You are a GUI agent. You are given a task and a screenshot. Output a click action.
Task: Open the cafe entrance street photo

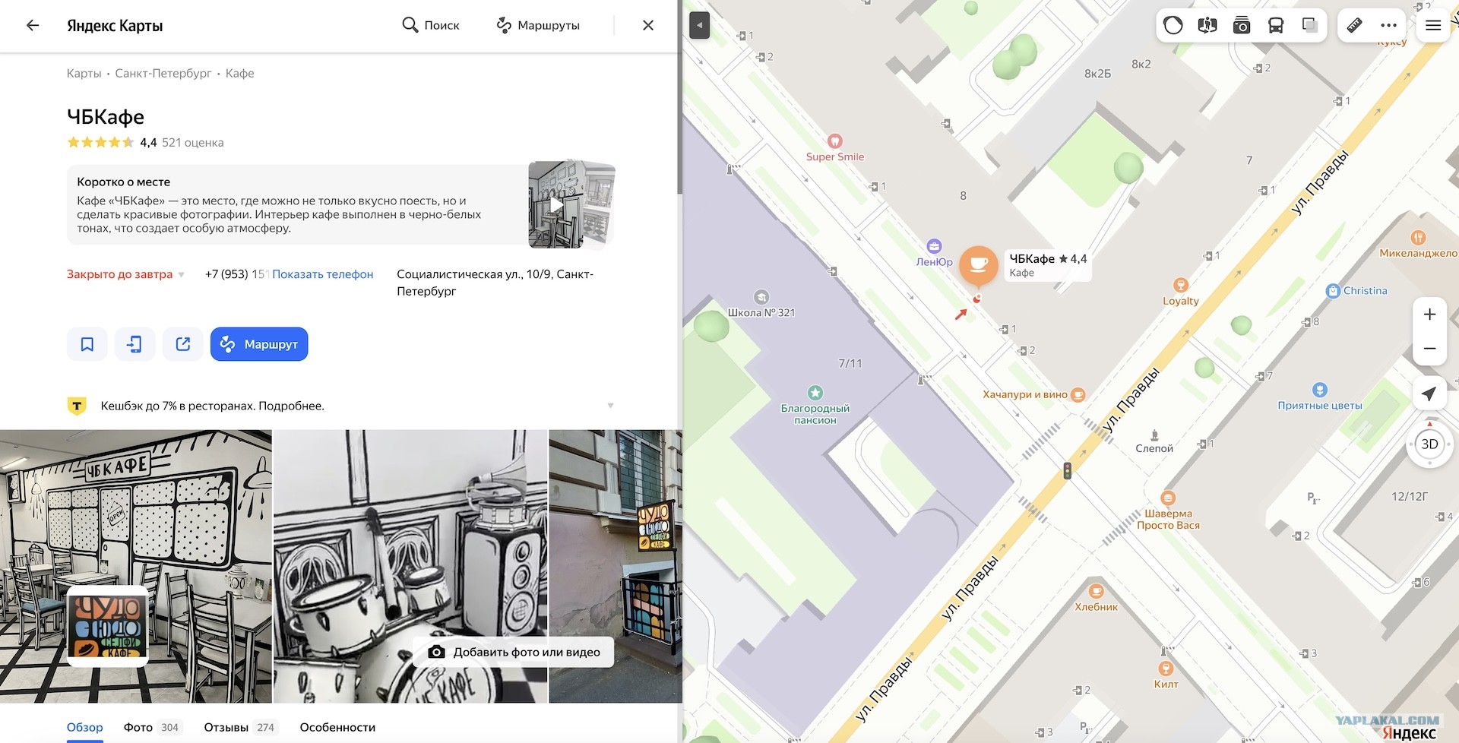[x=616, y=566]
